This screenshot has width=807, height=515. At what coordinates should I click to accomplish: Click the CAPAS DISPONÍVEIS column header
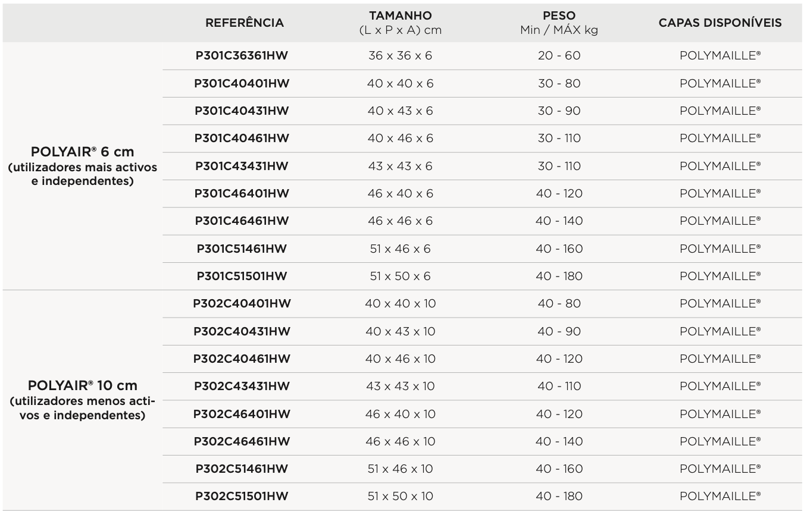pos(720,23)
